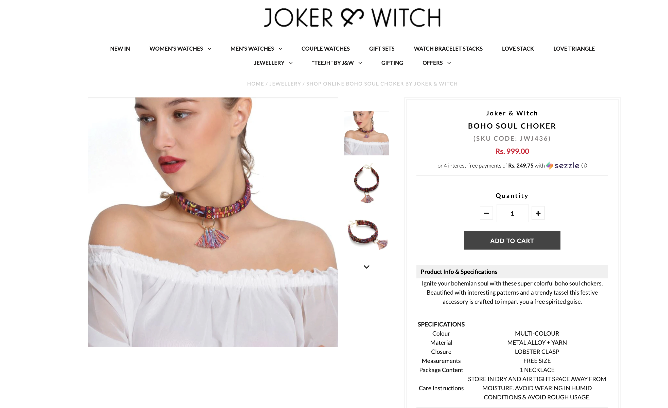Image resolution: width=668 pixels, height=408 pixels.
Task: Expand the Offers dropdown menu
Action: click(x=436, y=63)
